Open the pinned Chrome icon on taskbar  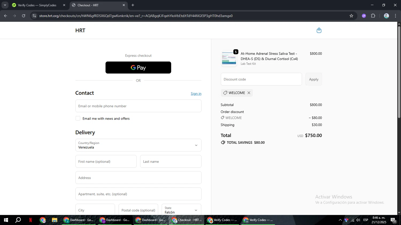[x=43, y=220]
